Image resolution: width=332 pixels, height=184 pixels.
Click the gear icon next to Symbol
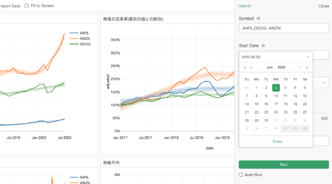coord(258,18)
